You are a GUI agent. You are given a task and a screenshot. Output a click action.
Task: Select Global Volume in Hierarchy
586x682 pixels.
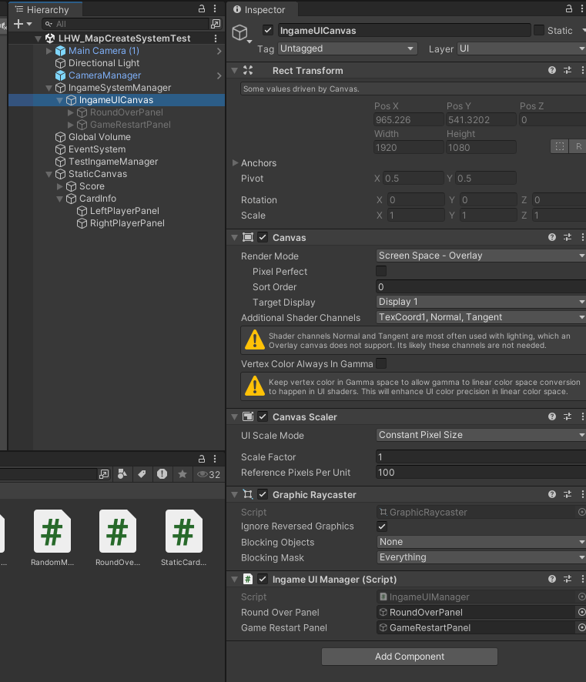[99, 137]
